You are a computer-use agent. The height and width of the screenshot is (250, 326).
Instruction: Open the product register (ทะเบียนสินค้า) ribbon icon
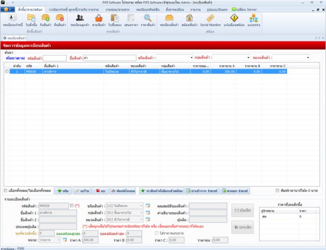(x=169, y=20)
